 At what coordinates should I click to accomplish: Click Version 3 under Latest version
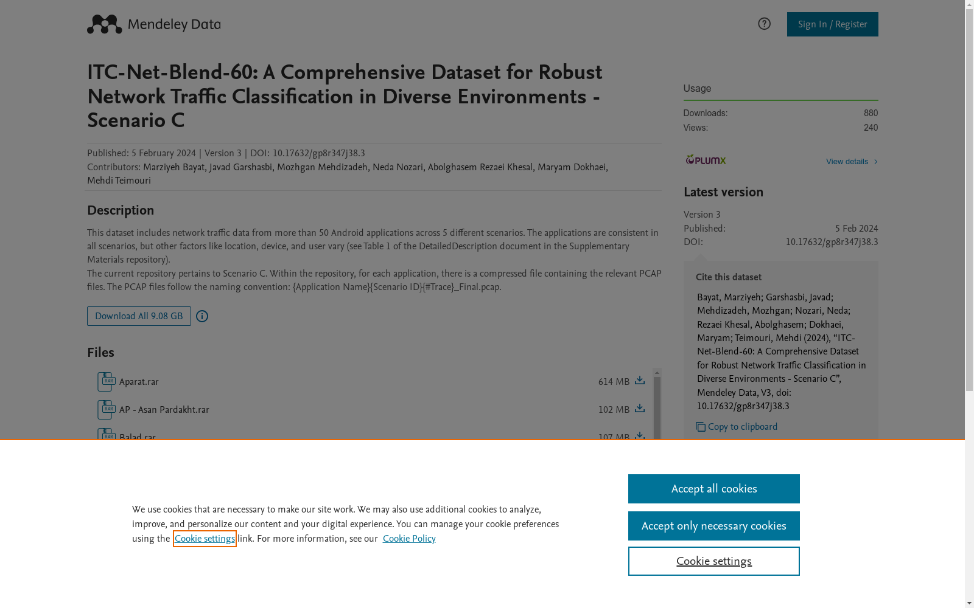tap(702, 215)
